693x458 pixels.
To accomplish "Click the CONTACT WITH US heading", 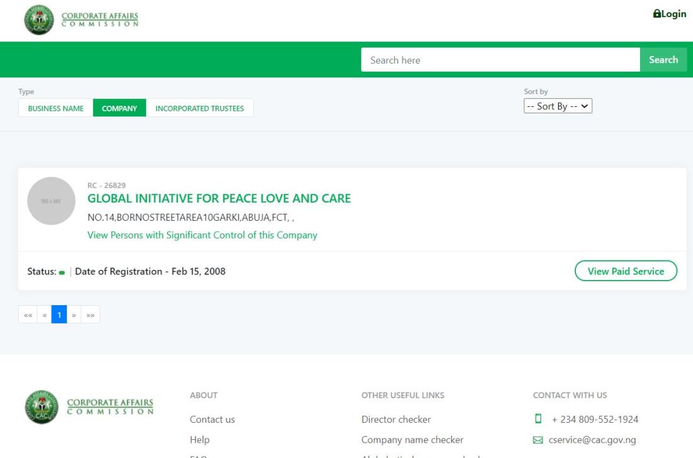I will click(570, 395).
